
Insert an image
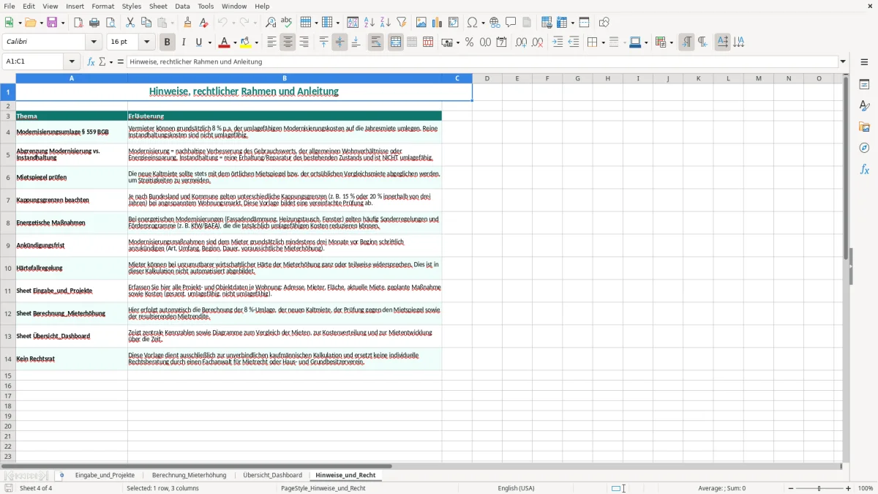(421, 23)
